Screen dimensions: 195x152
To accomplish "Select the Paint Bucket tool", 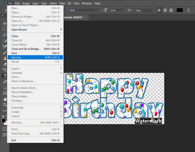I will coord(5,70).
